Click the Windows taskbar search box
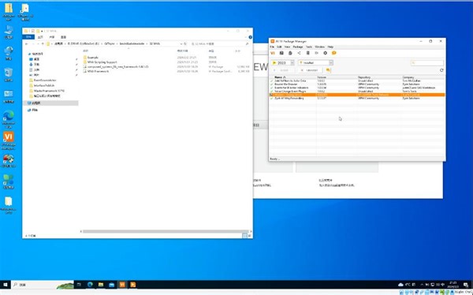The image size is (473, 295). (x=43, y=285)
